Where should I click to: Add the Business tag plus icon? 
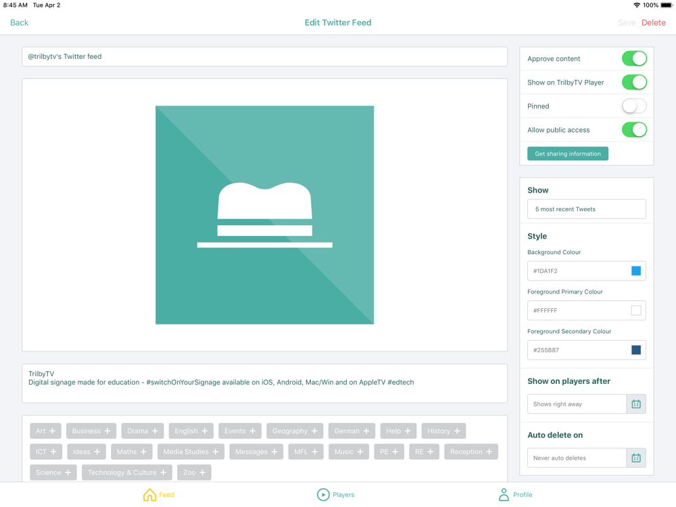point(107,431)
